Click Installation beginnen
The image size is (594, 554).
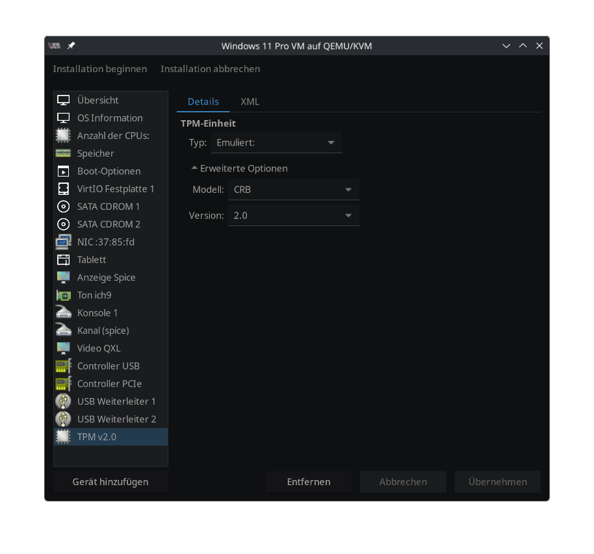tap(100, 69)
